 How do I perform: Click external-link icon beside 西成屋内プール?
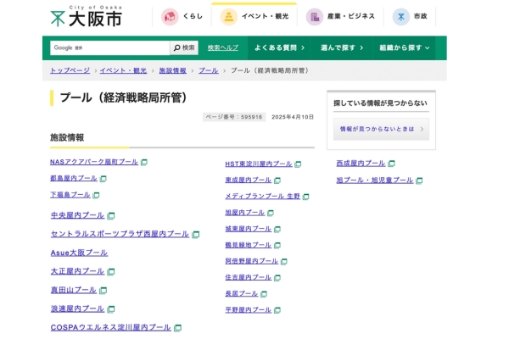pos(391,164)
